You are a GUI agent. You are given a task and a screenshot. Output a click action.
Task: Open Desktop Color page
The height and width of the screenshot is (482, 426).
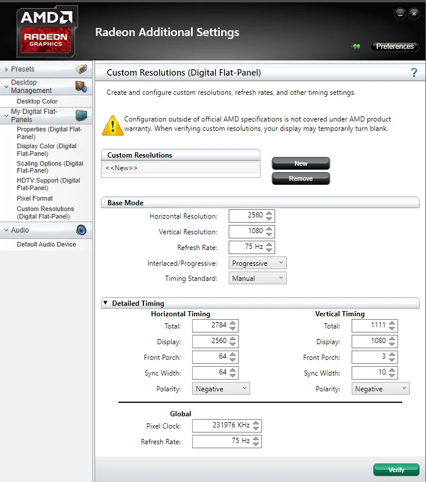coord(37,101)
